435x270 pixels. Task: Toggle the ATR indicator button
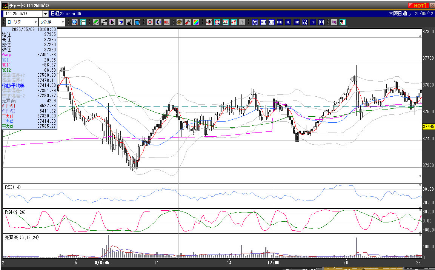[296, 22]
